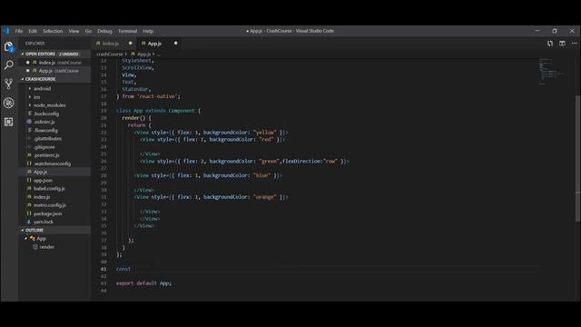Click flexDirection property on line 26
The height and width of the screenshot is (327, 581).
302,162
